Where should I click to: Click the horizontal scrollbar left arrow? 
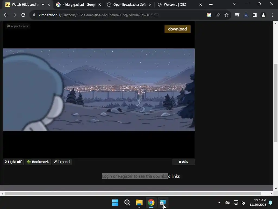2,193
